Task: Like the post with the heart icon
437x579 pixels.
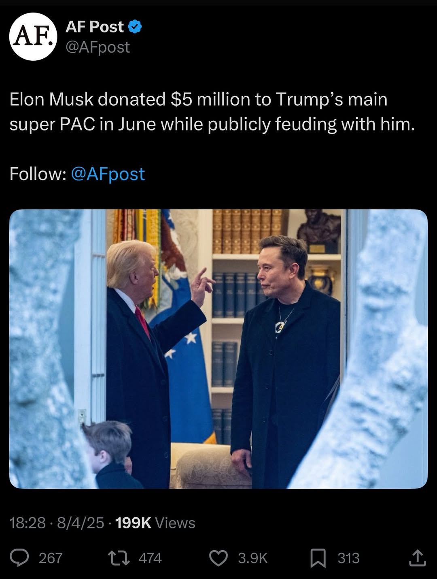Action: tap(218, 558)
